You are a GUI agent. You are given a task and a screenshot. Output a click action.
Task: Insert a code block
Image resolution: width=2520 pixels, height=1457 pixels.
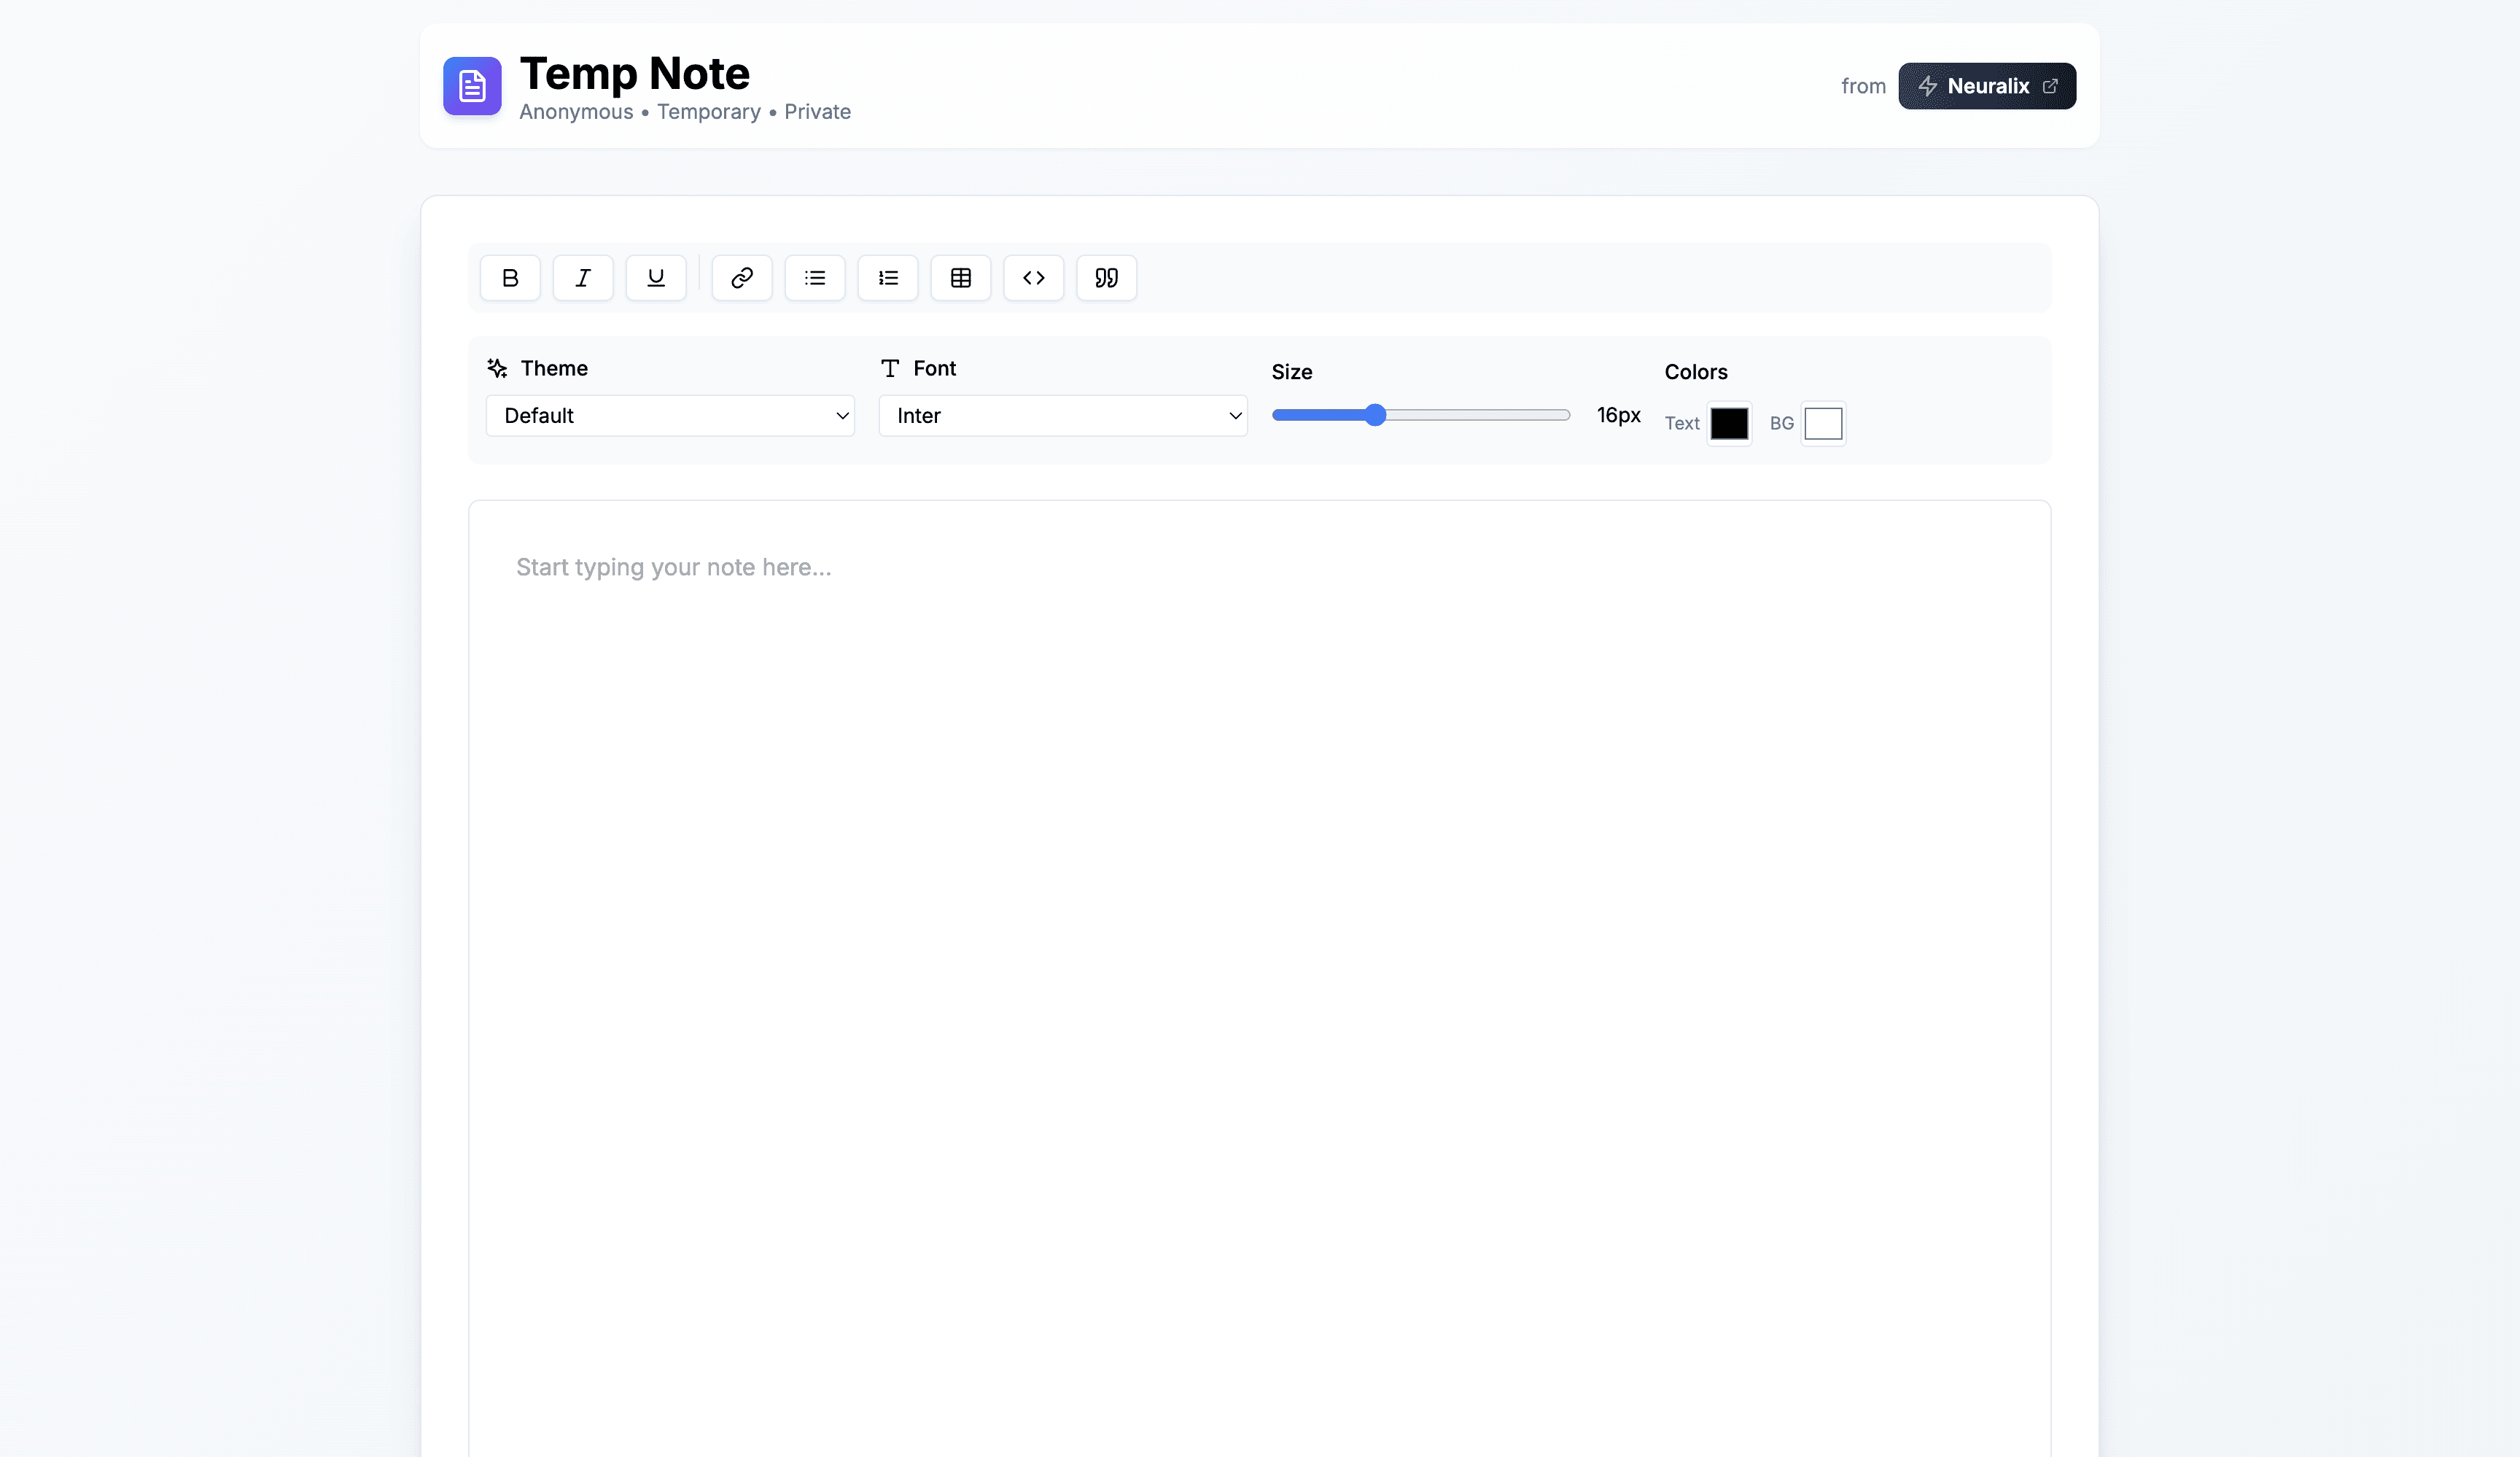pos(1034,278)
